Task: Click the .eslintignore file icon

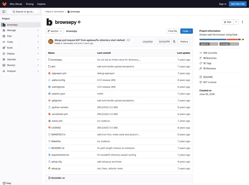Action: click(49, 87)
